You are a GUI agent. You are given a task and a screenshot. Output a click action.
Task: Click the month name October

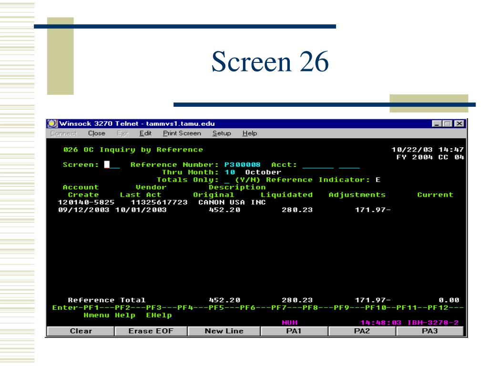[263, 172]
